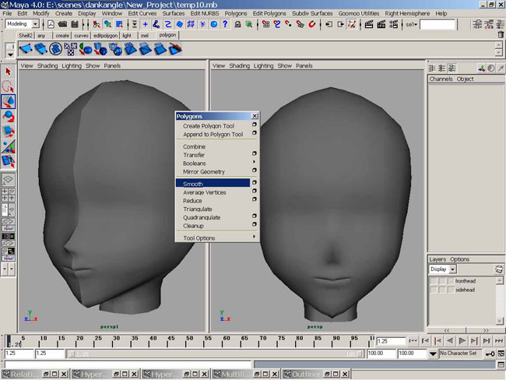Image resolution: width=506 pixels, height=380 pixels.
Task: Click the polygon plane shelf icon
Action: (x=25, y=49)
